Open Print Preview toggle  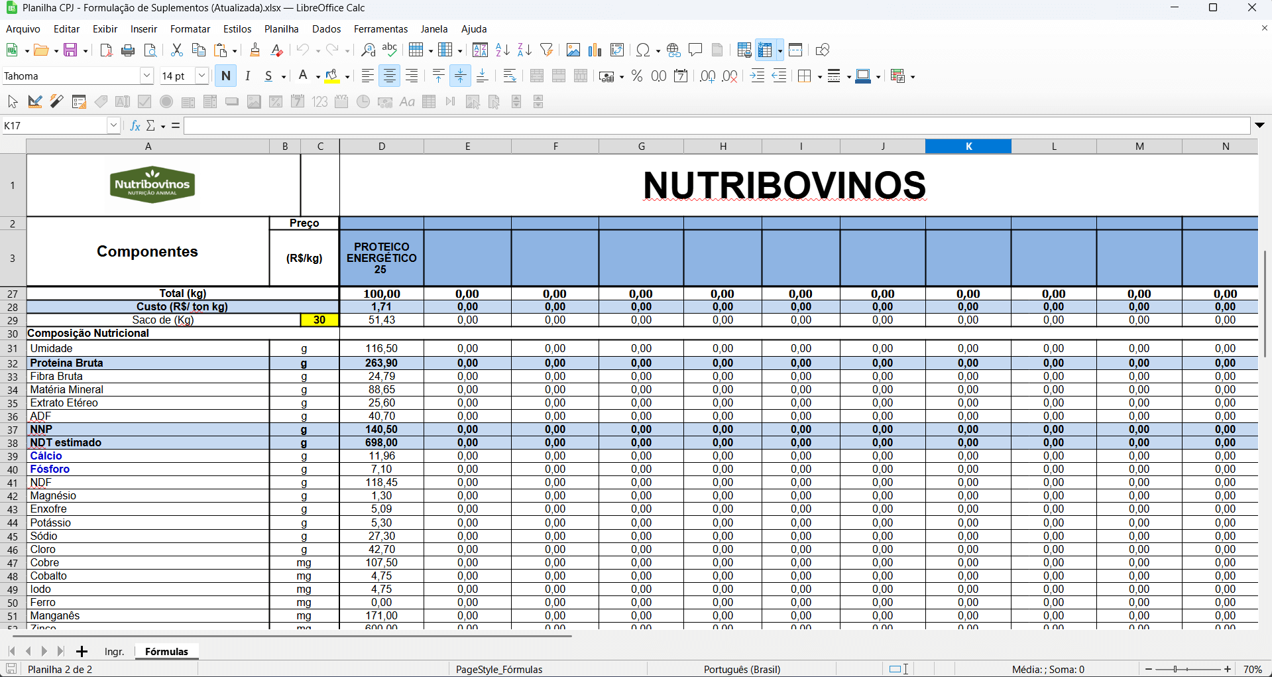pyautogui.click(x=150, y=50)
